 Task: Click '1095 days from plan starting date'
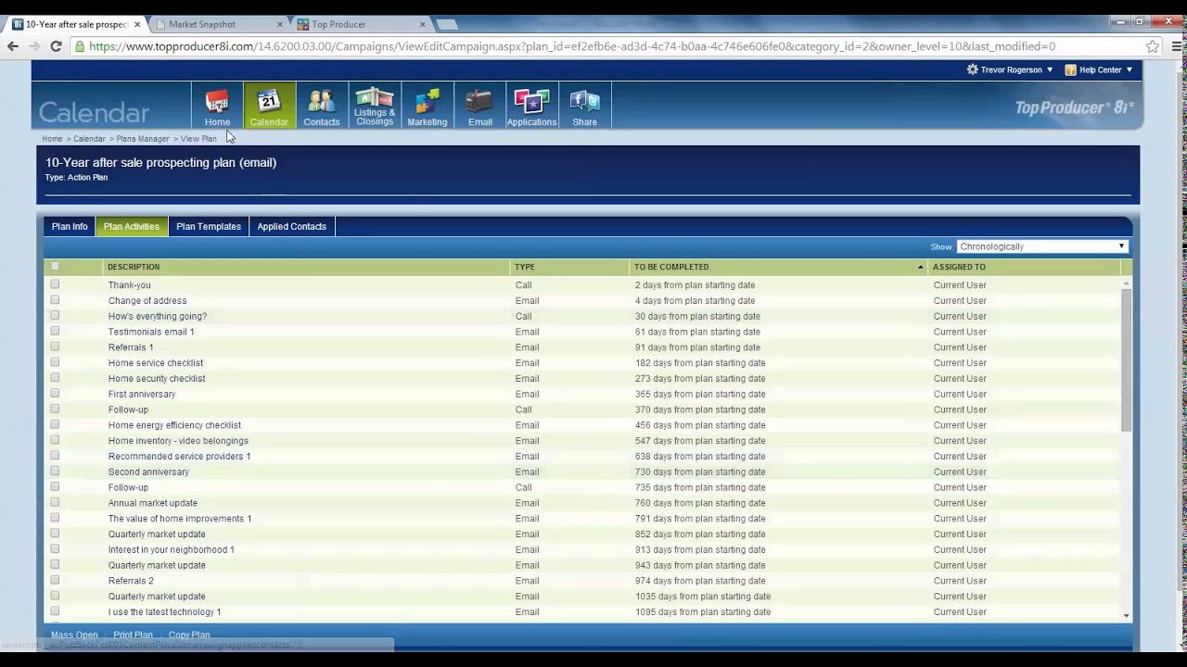pos(703,612)
